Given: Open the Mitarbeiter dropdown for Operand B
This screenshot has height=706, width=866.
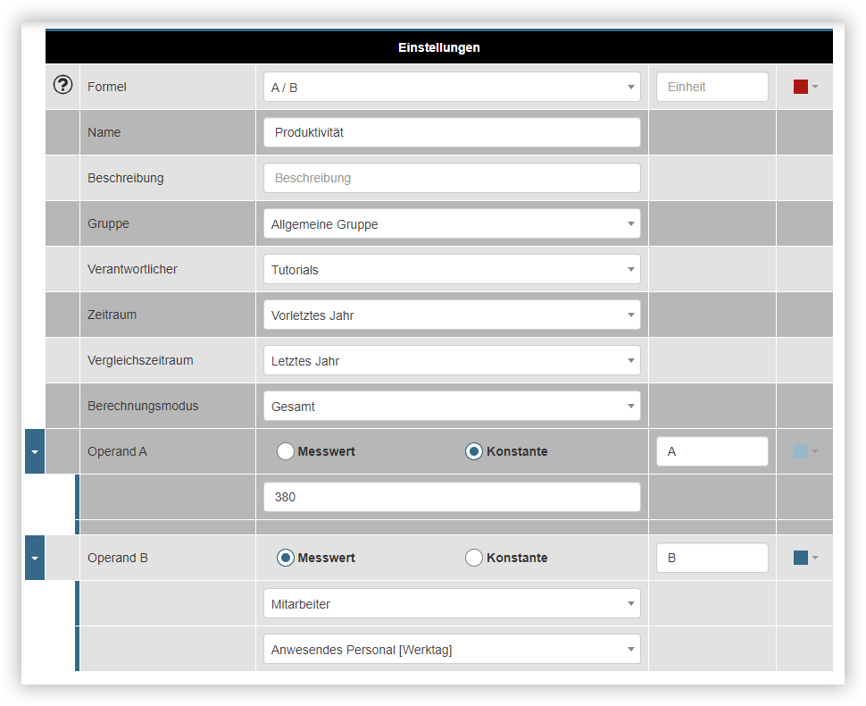Looking at the screenshot, I should point(451,603).
